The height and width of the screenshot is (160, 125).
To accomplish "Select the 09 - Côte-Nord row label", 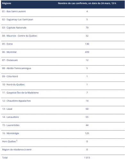I will click(10, 76).
